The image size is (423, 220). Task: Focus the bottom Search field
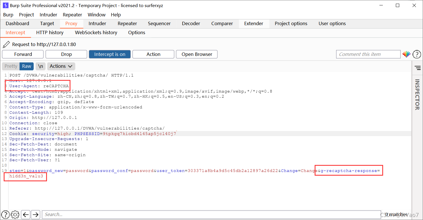(211, 214)
